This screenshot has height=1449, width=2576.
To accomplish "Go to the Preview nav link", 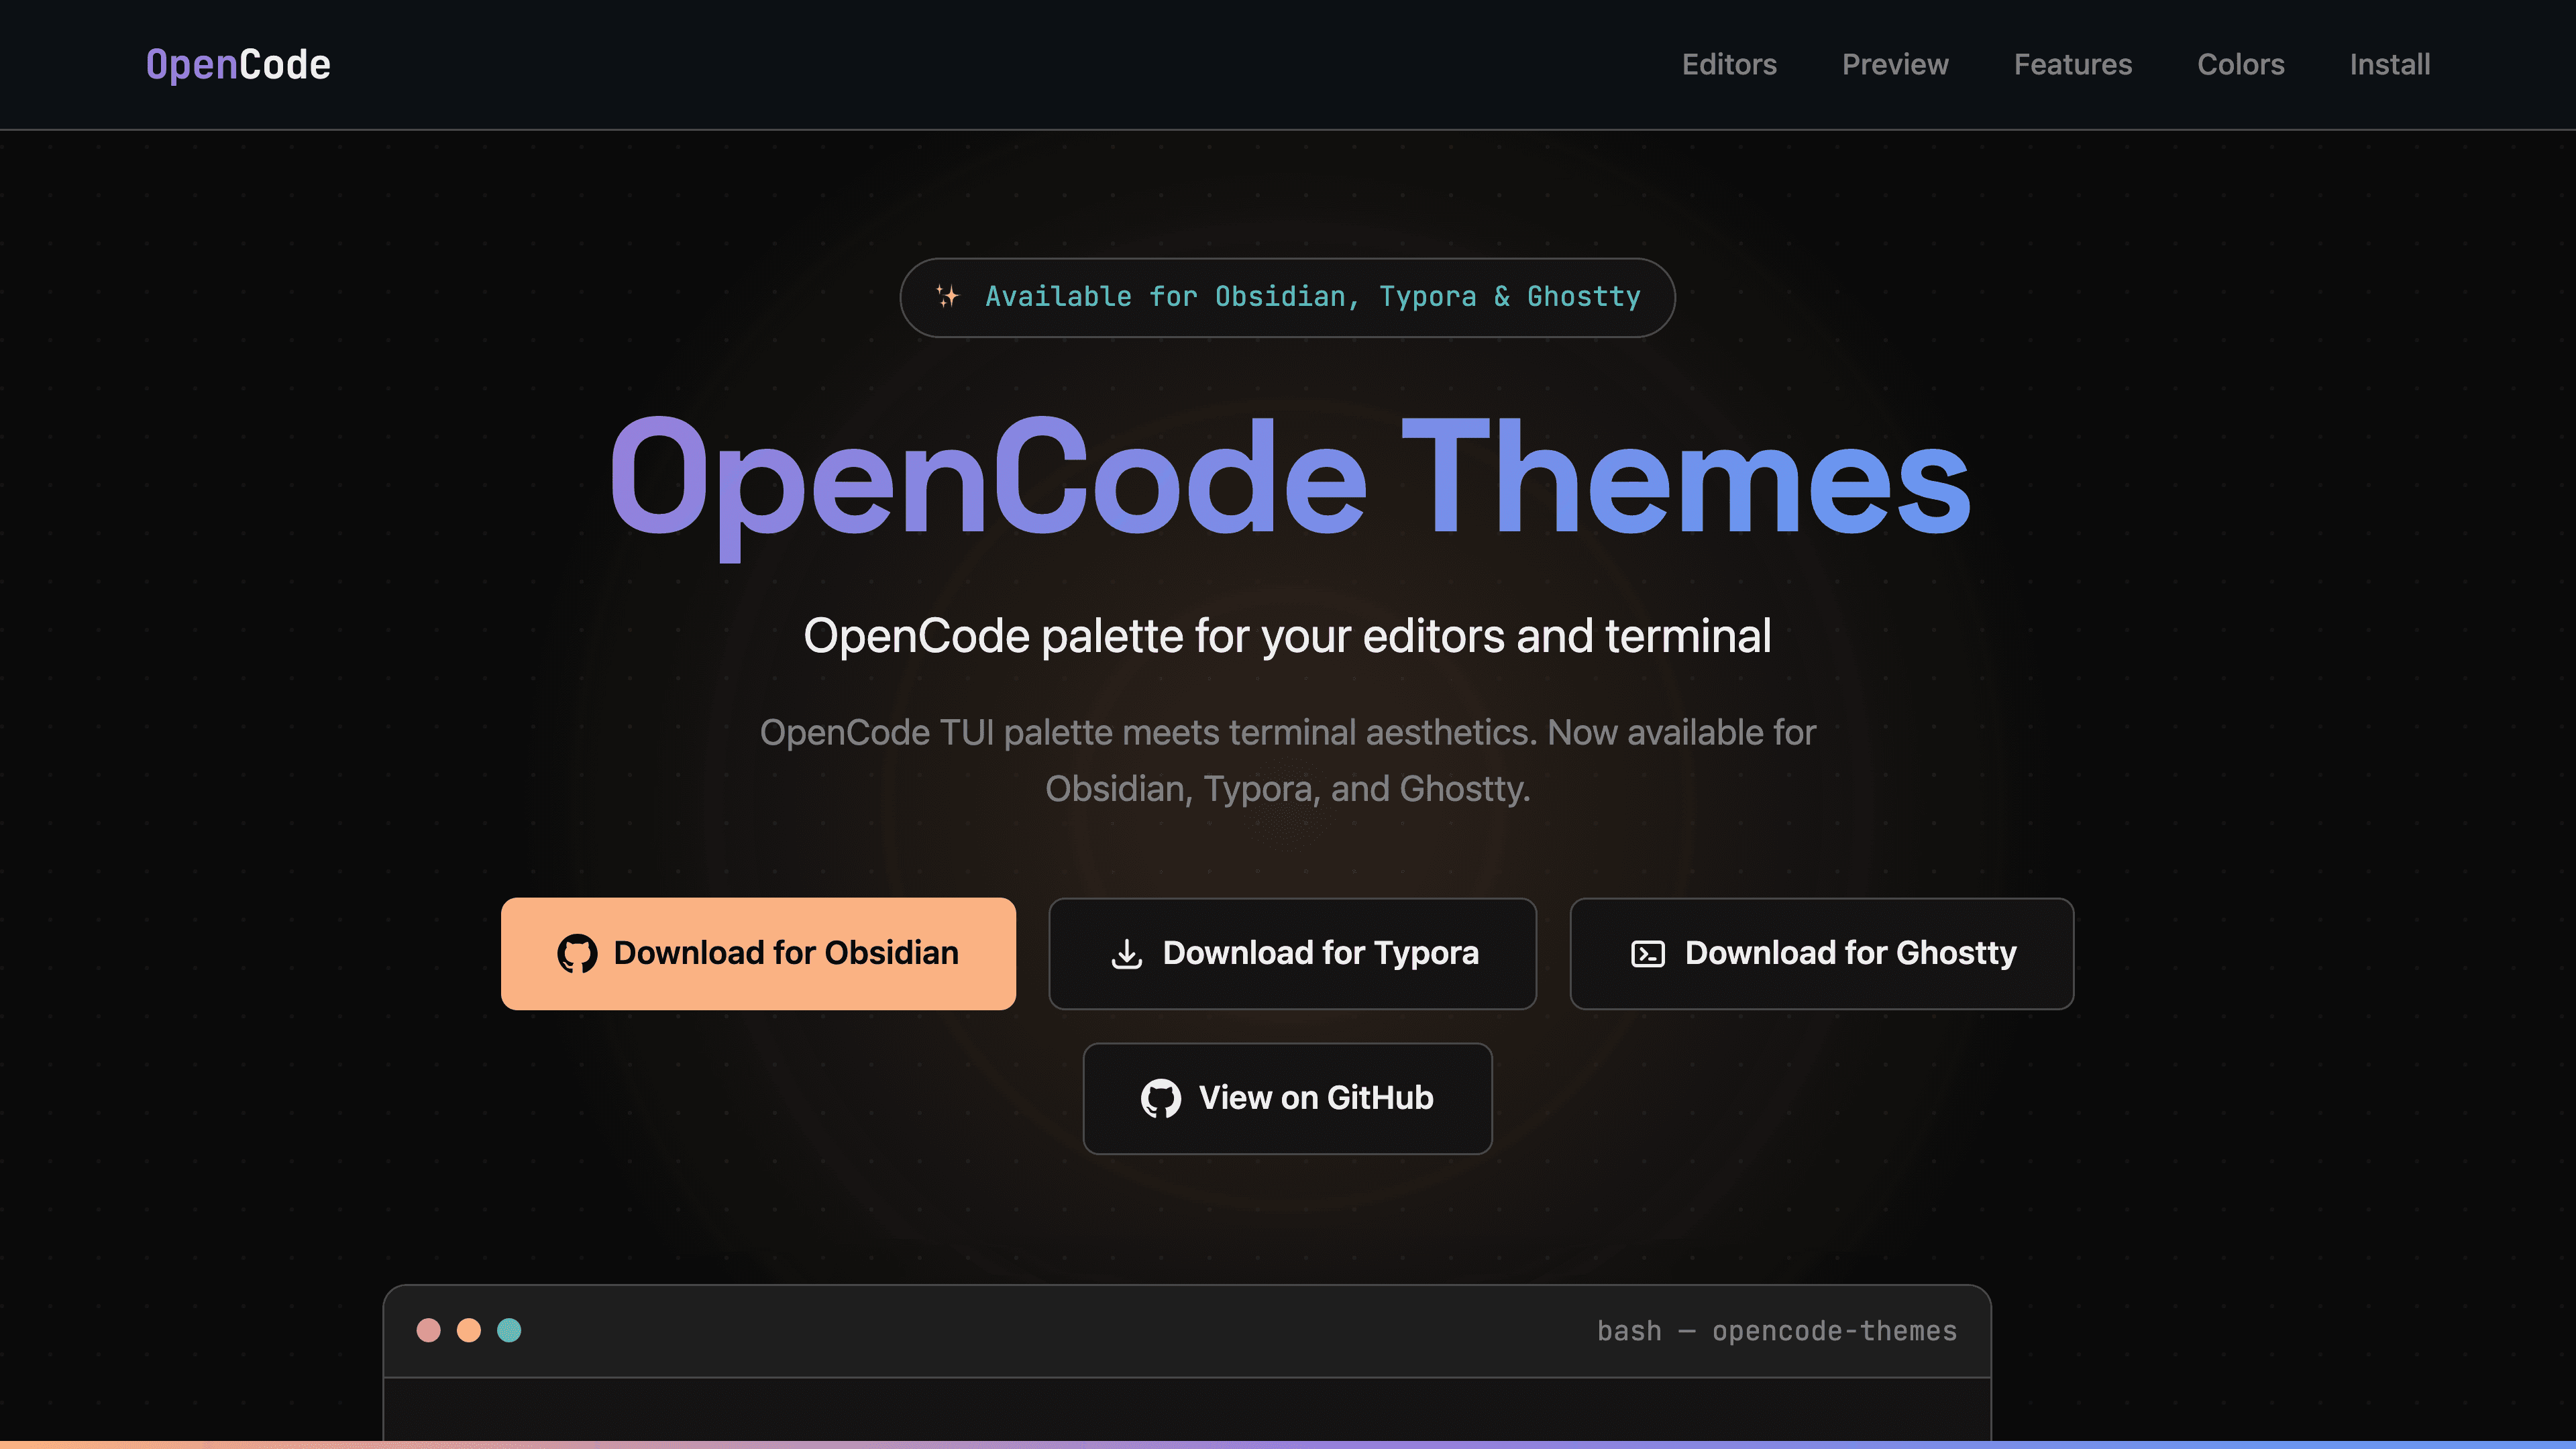I will [x=1895, y=65].
